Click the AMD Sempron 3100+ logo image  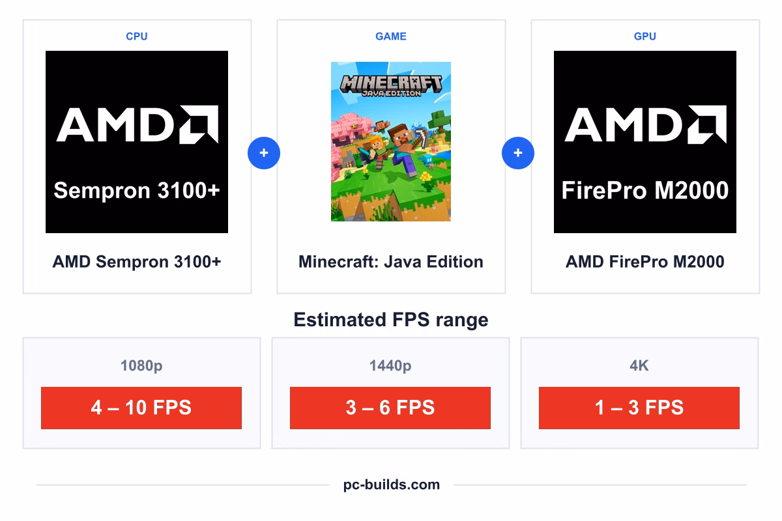coord(137,142)
